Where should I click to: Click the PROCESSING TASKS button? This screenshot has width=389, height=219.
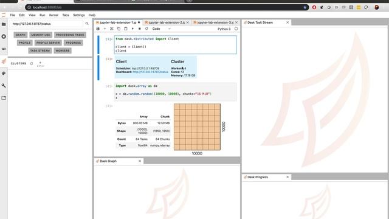[70, 35]
